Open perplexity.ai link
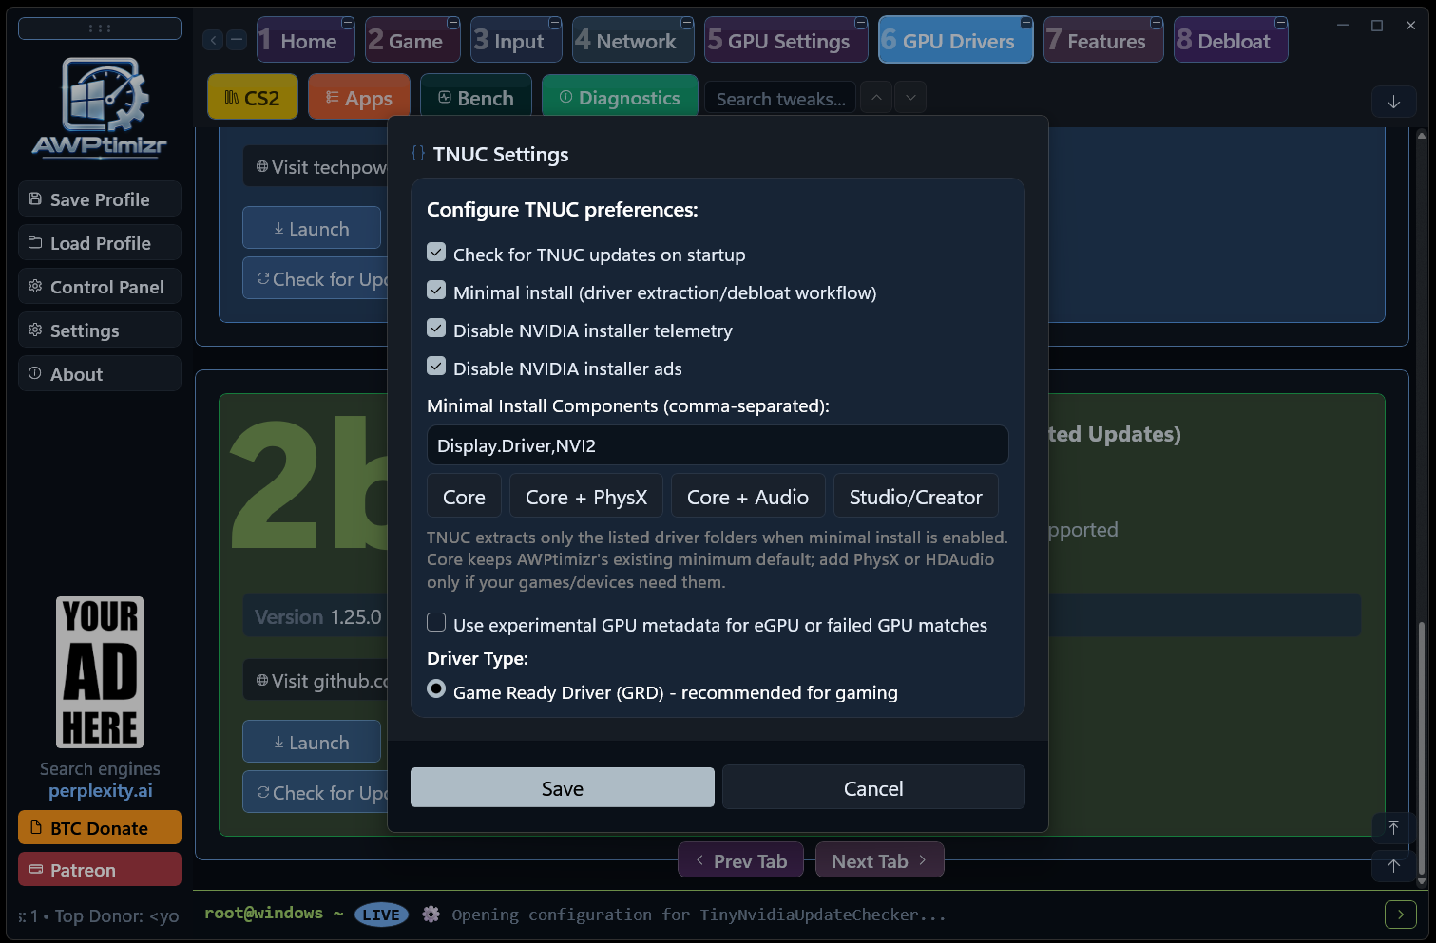 [101, 790]
